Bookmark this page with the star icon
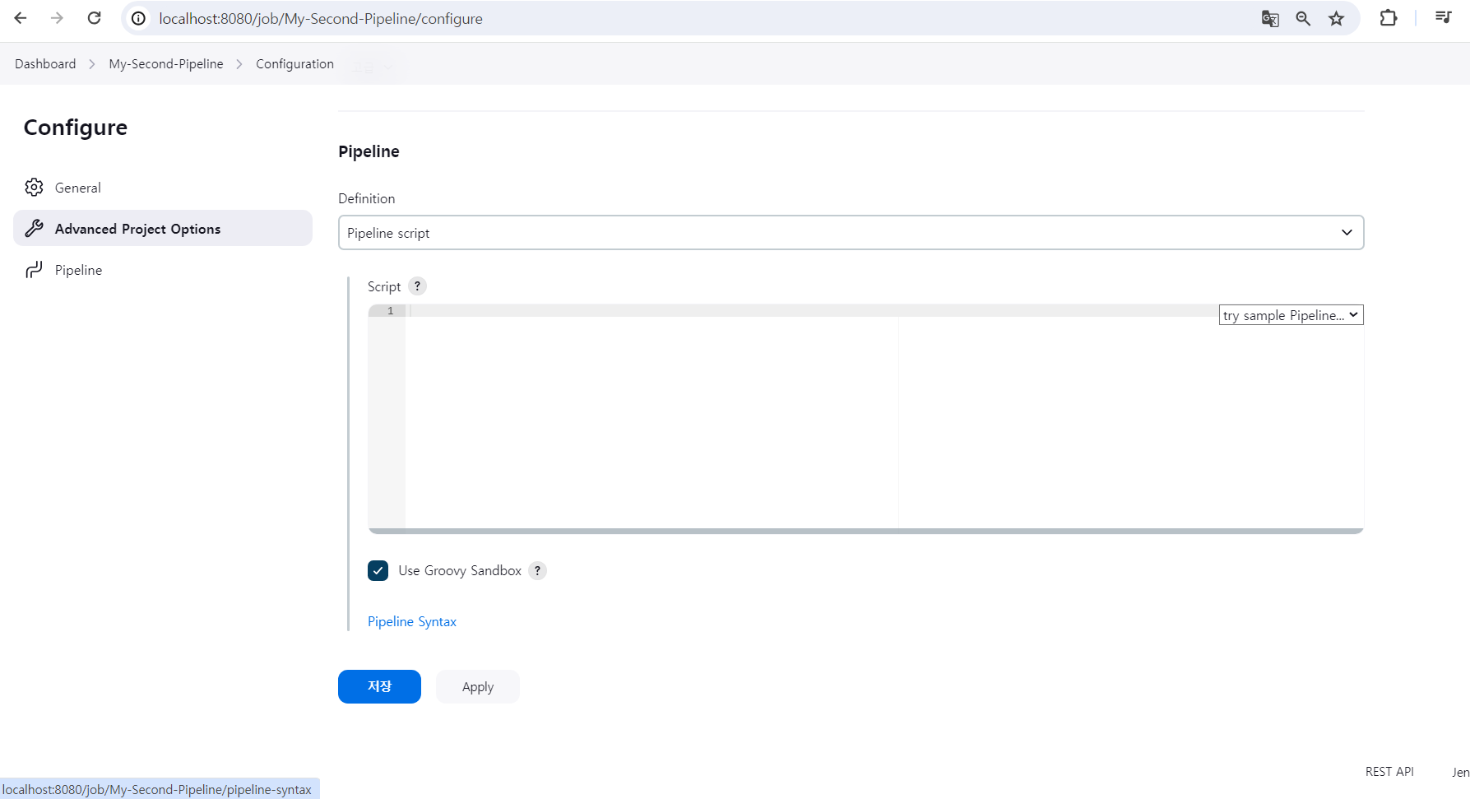 [x=1336, y=18]
